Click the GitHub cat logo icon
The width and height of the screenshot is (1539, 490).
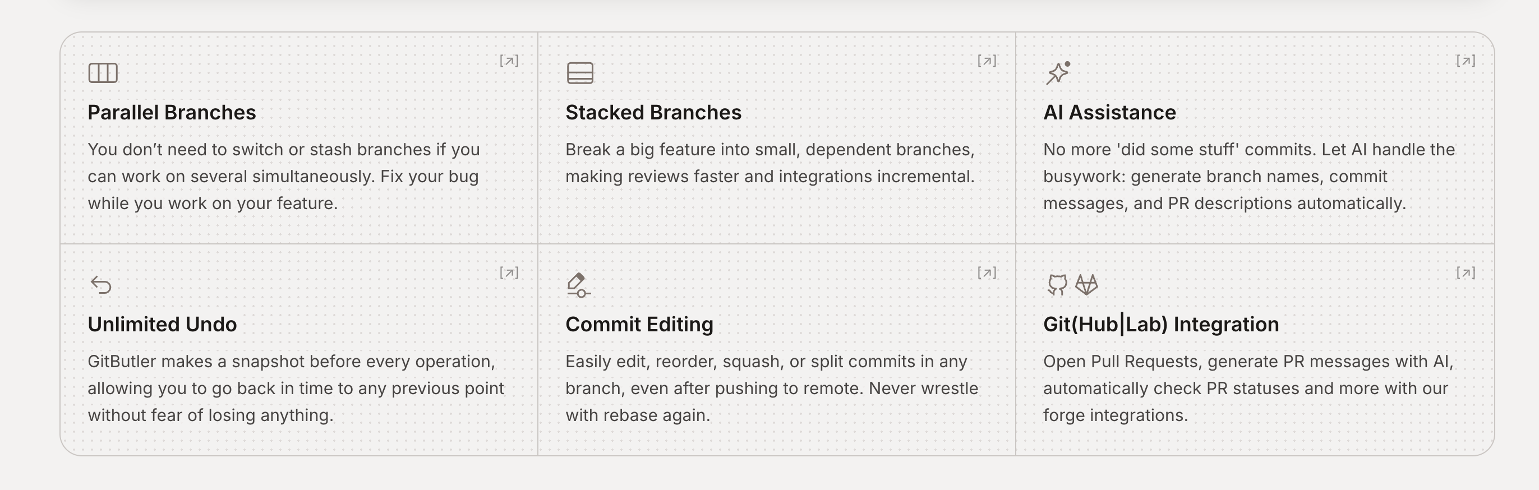coord(1057,285)
